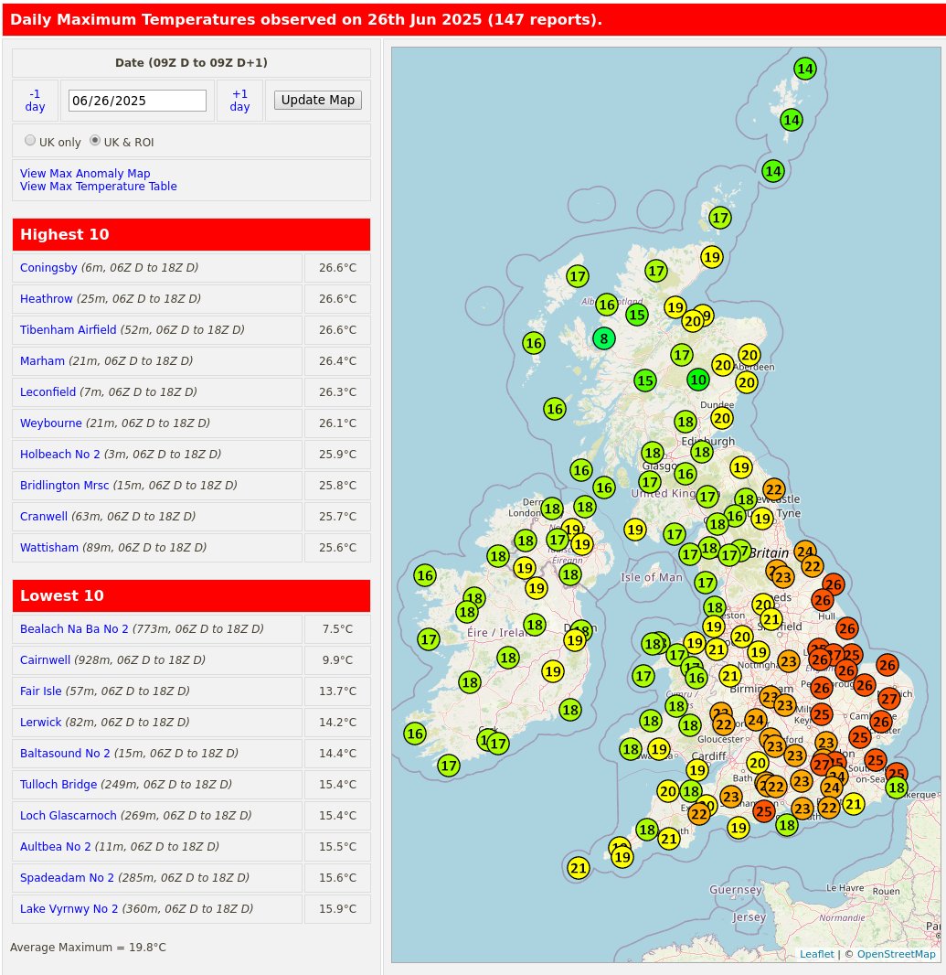Open the Leconfield station link
Screen dimensions: 946x975
(x=48, y=391)
